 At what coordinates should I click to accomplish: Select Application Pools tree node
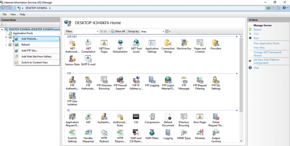pyautogui.click(x=23, y=33)
